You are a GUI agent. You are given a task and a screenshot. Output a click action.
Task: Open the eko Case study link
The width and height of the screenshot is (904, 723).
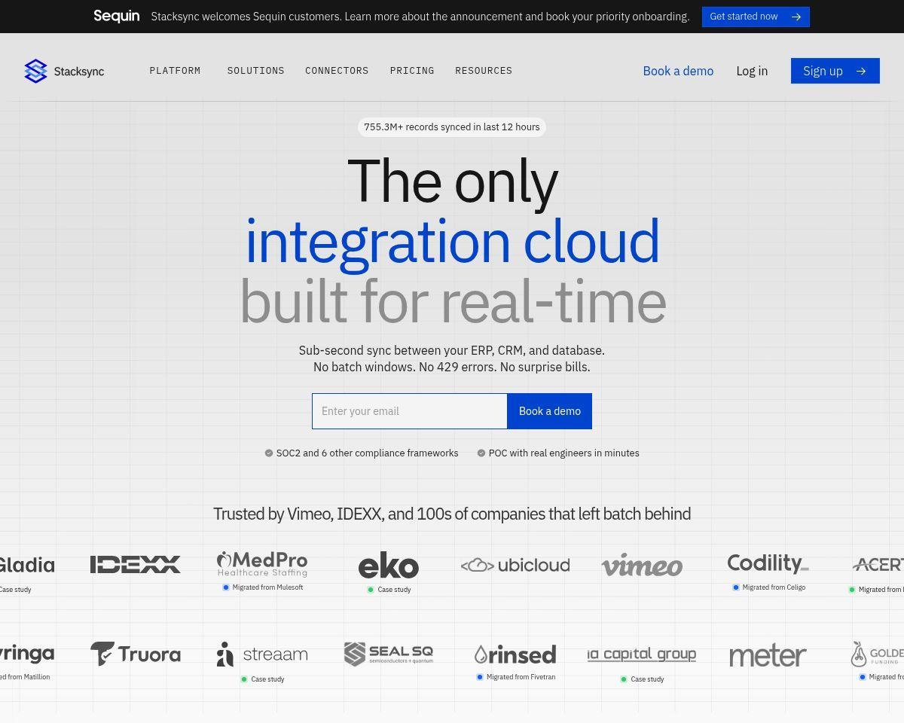(389, 590)
